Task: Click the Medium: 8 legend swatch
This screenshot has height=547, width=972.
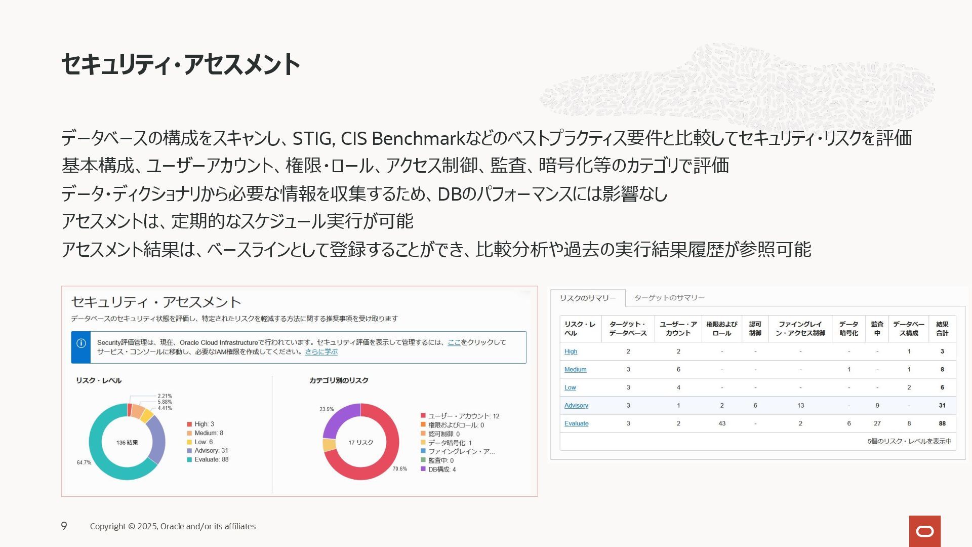Action: (189, 433)
